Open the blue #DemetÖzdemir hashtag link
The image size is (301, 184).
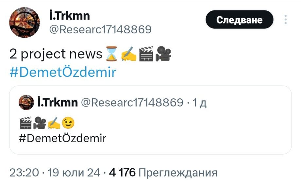(x=63, y=72)
